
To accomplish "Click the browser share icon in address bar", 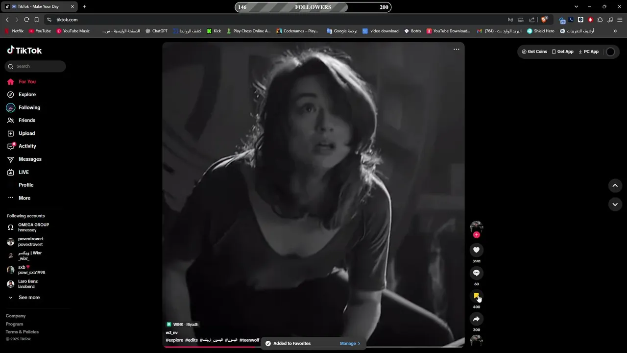I will point(532,20).
